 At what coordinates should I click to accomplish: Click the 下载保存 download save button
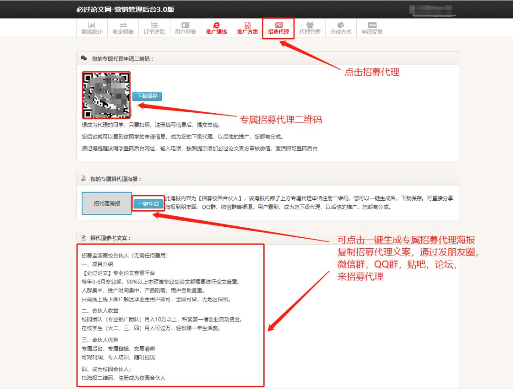[x=147, y=97]
